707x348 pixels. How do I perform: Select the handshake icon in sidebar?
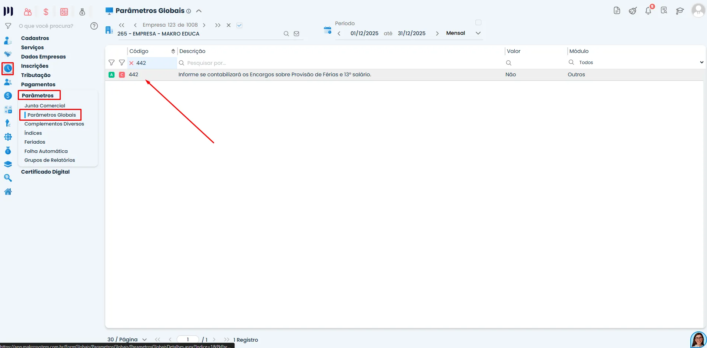pyautogui.click(x=8, y=54)
